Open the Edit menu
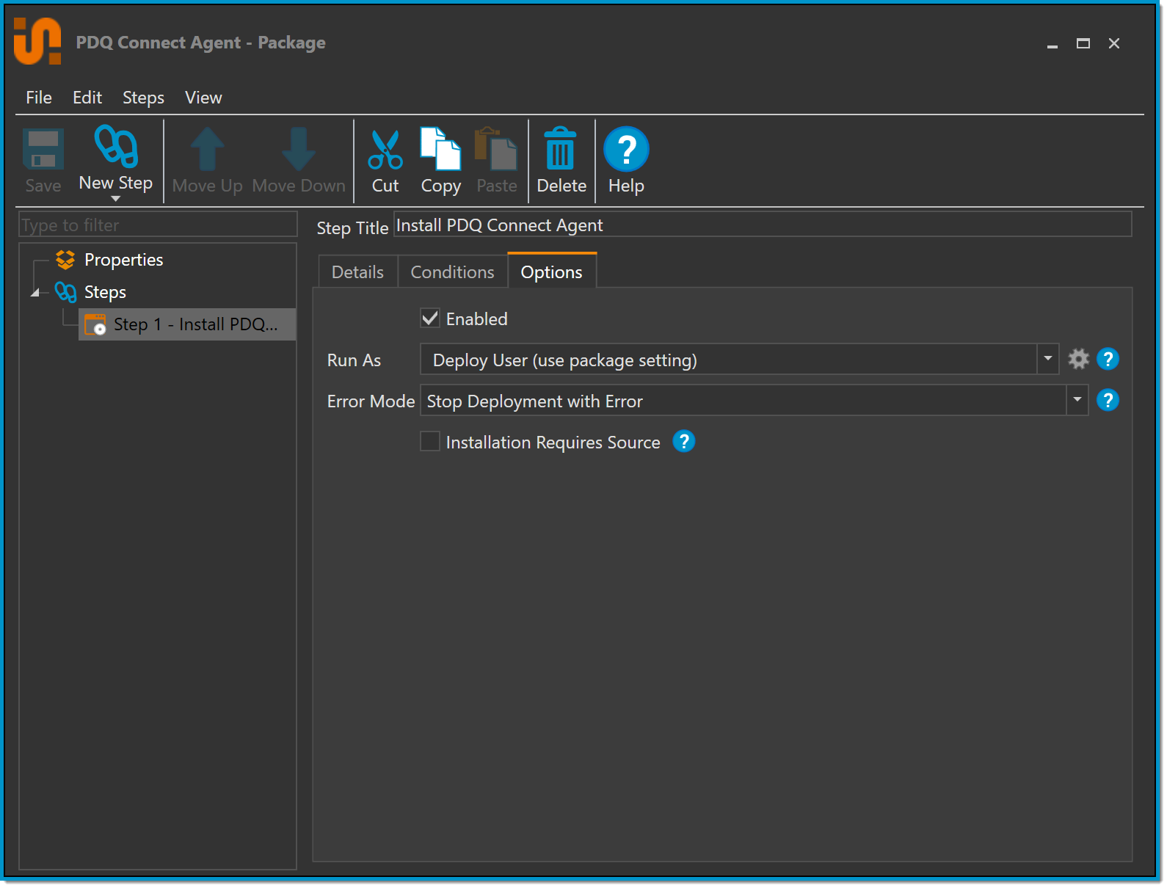The width and height of the screenshot is (1167, 888). coord(87,98)
